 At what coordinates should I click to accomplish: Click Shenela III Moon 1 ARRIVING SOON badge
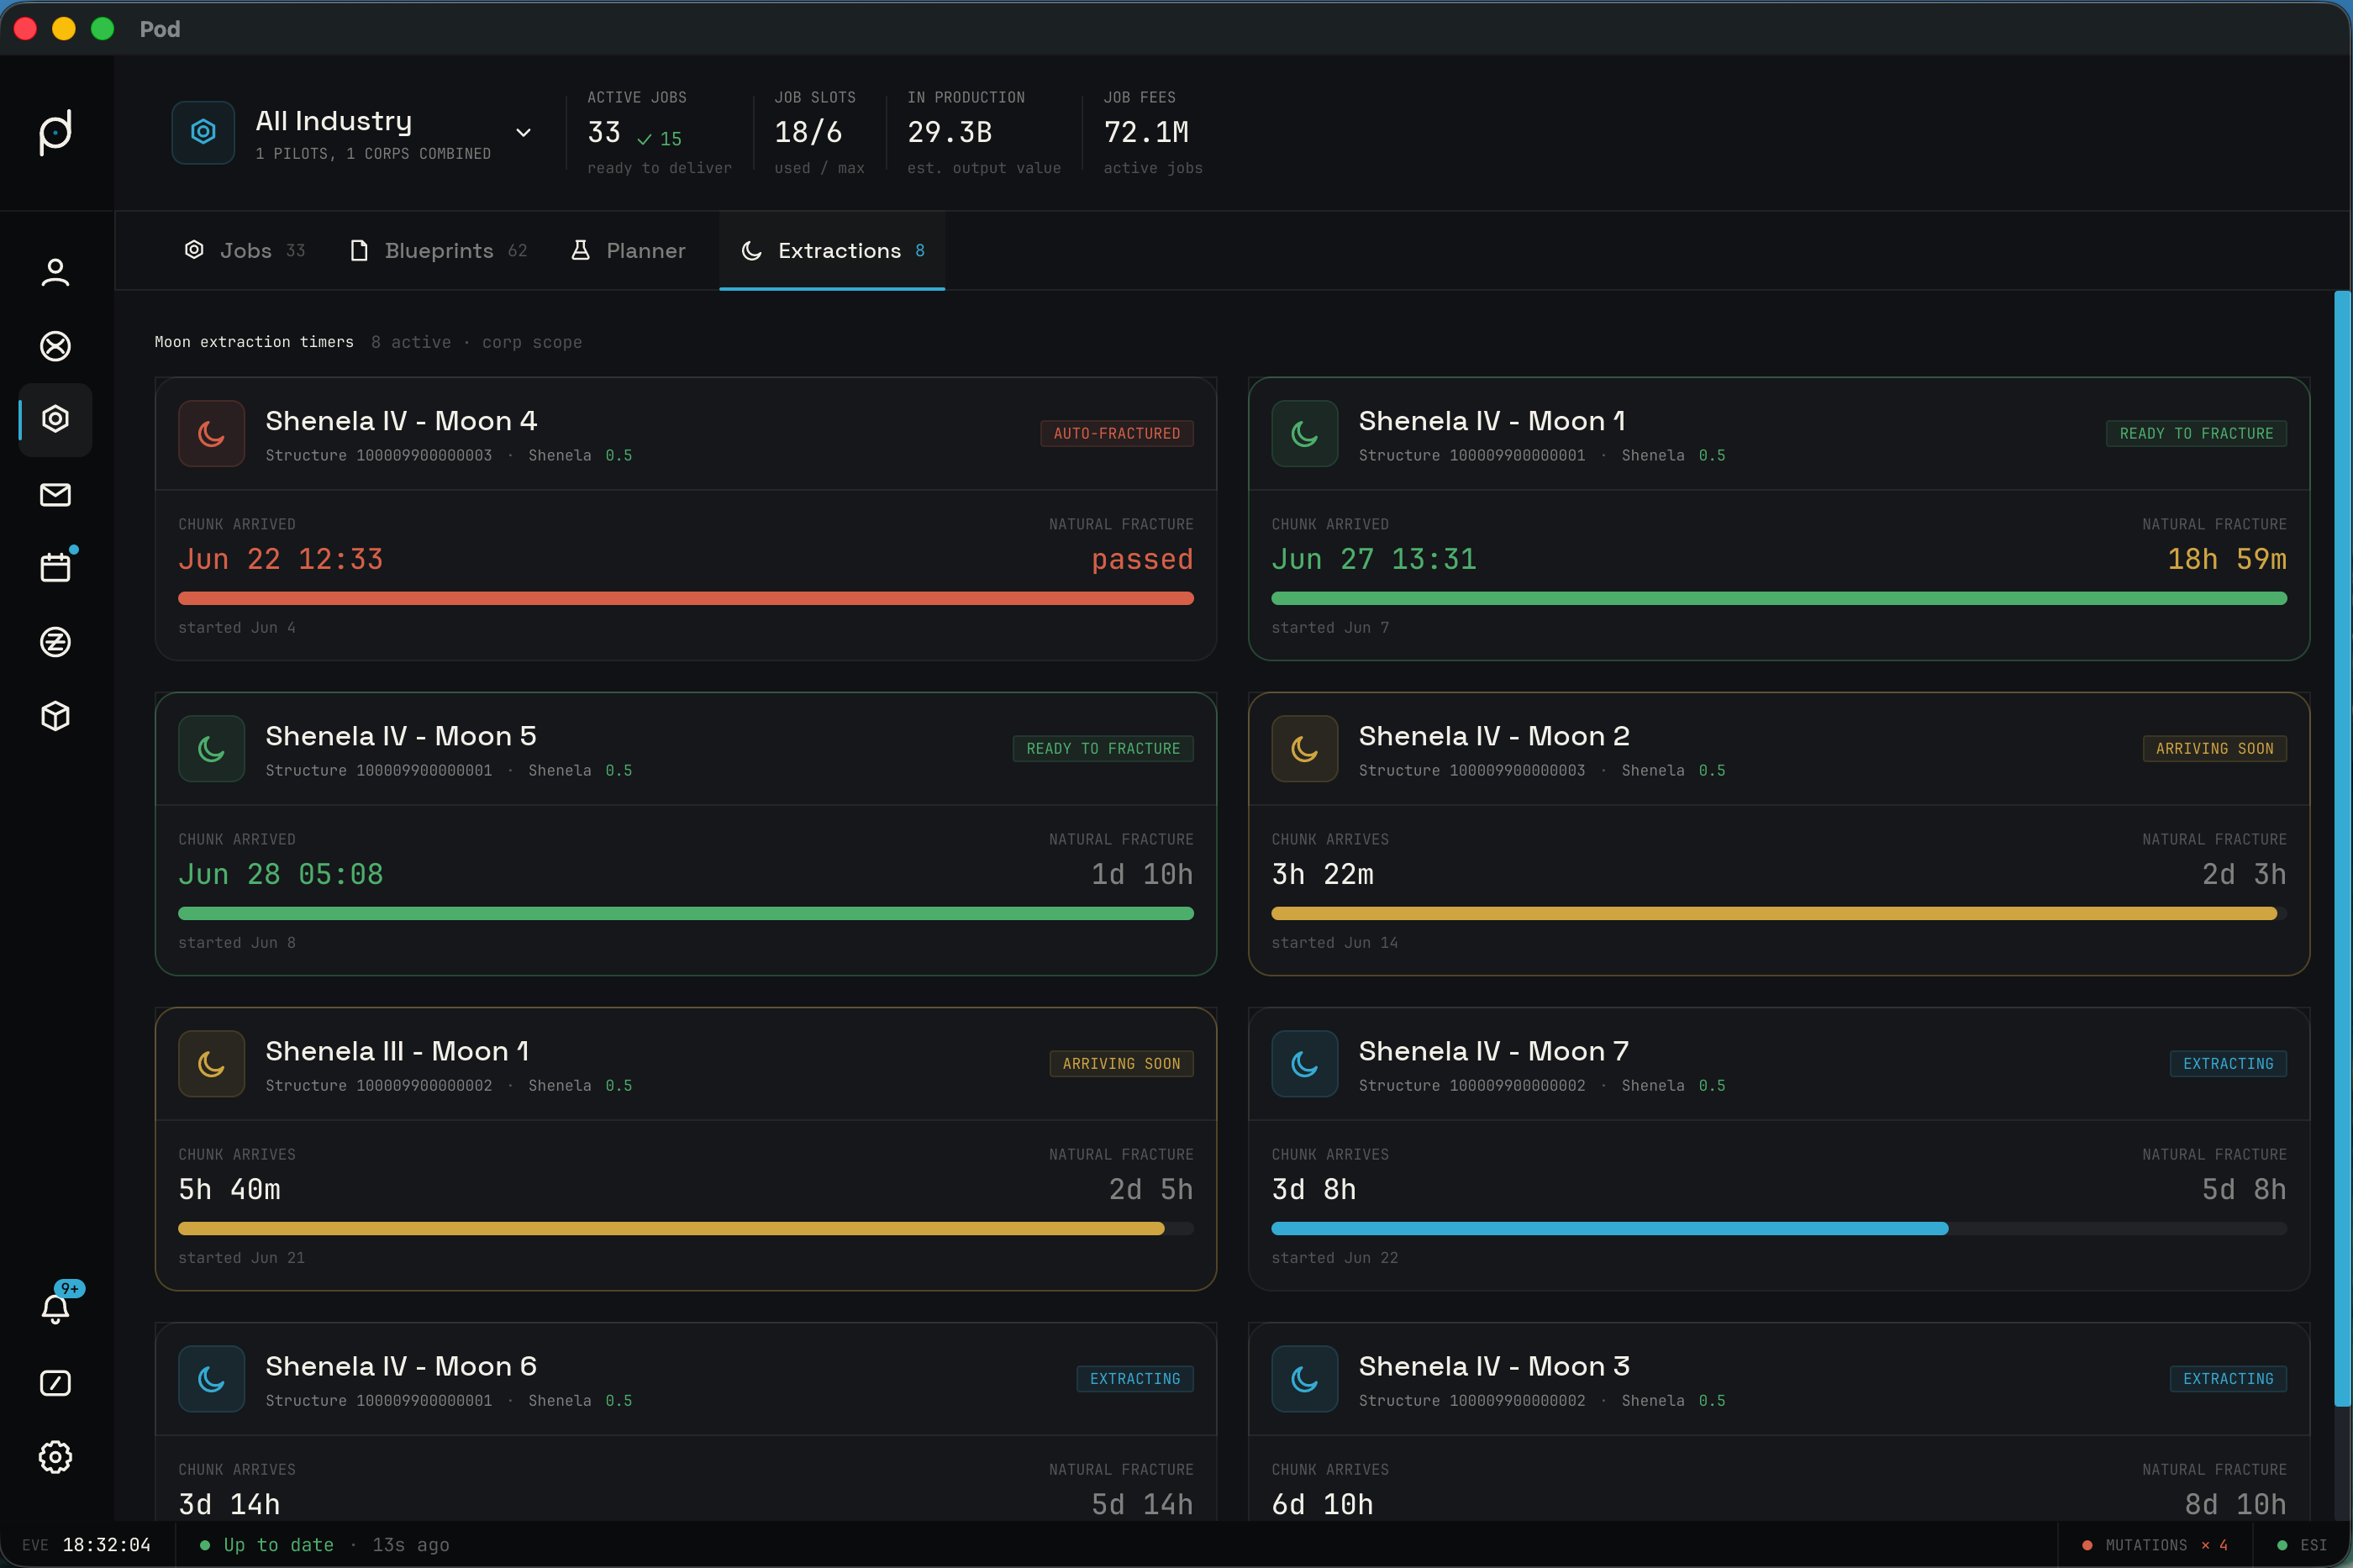tap(1121, 1063)
